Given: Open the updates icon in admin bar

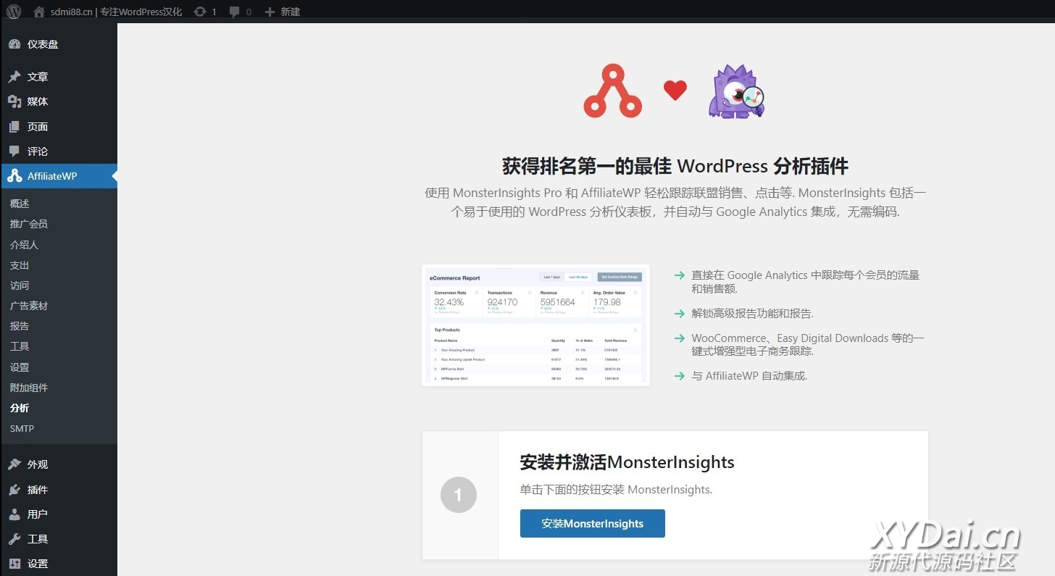Looking at the screenshot, I should 201,12.
